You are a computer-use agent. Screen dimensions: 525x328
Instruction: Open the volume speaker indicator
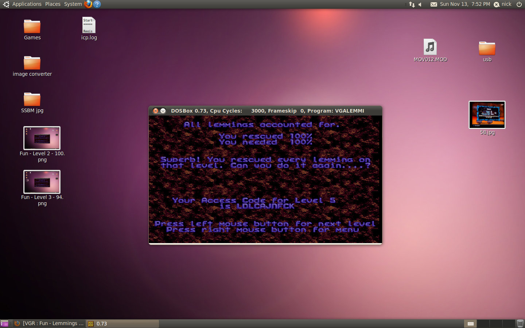coord(420,4)
